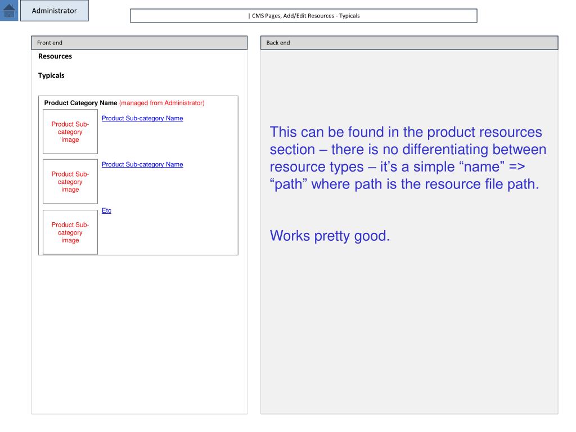Click the Front end panel header
This screenshot has width=576, height=432.
(x=139, y=43)
